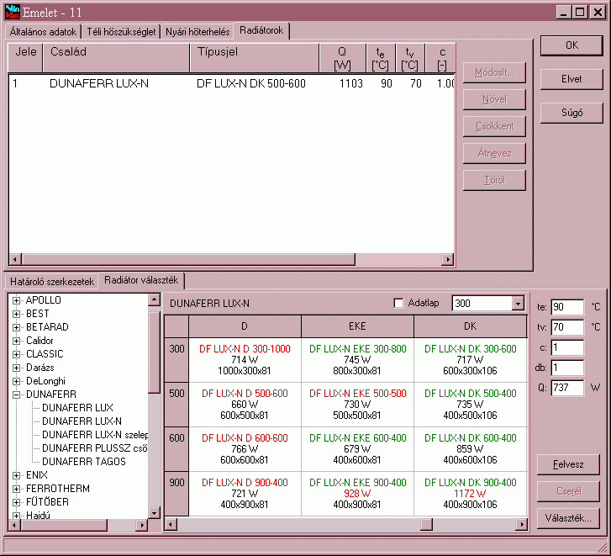Click the WinWatt application icon in title bar

coord(12,12)
